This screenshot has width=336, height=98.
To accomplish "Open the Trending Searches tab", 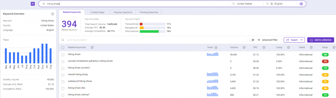I will [149, 12].
